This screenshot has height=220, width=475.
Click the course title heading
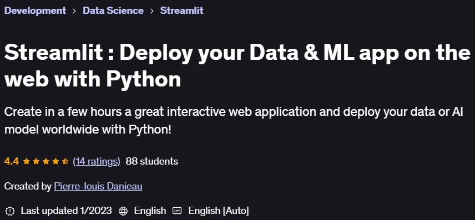[238, 66]
